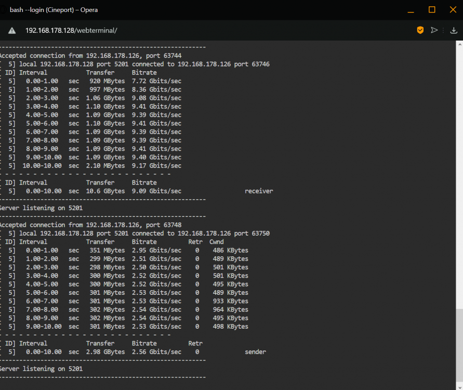Close the bash login Opera window

[x=453, y=10]
